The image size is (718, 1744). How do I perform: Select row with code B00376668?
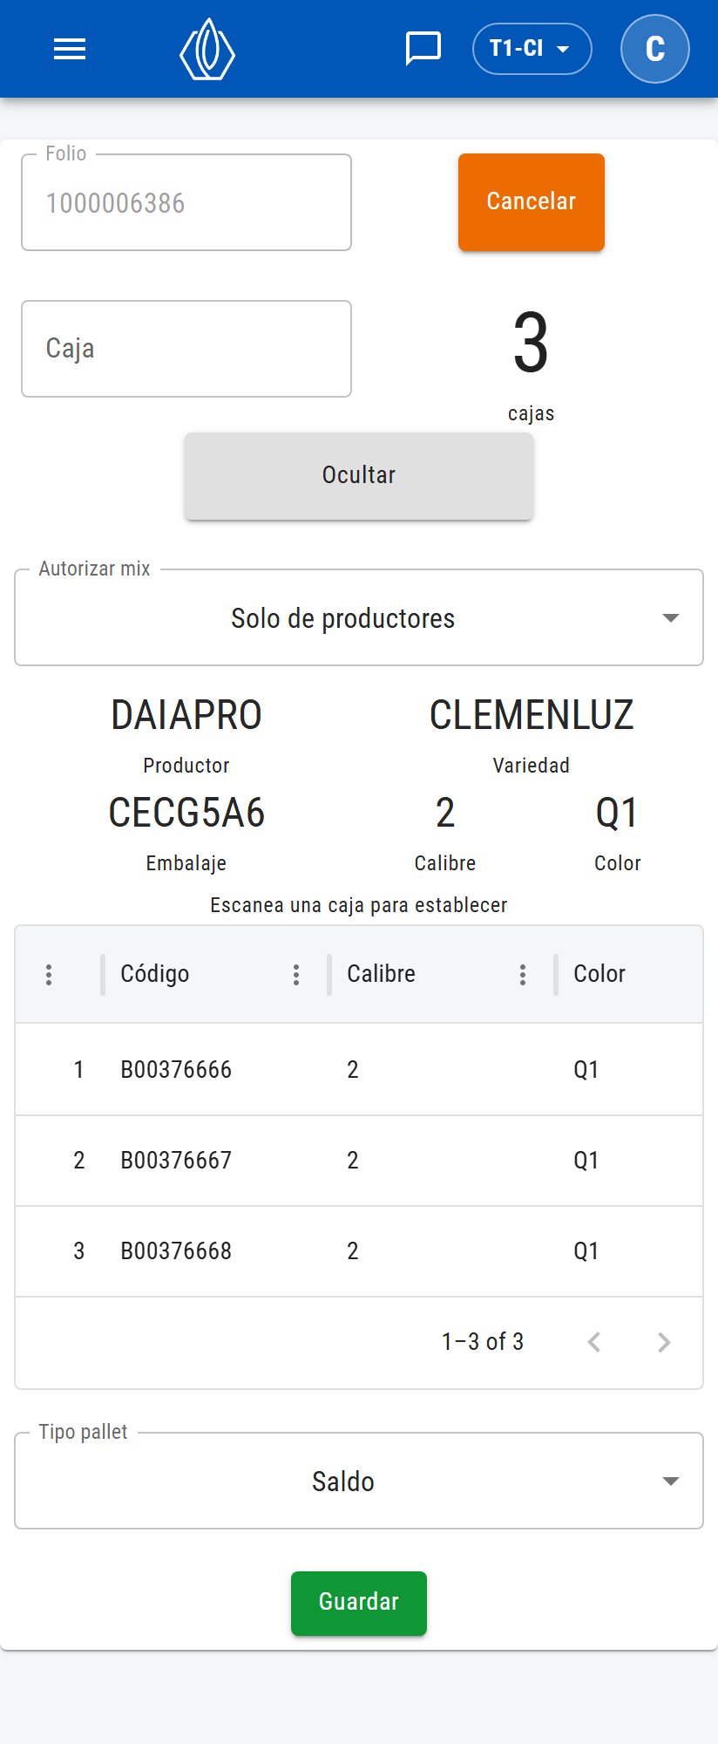(359, 1251)
